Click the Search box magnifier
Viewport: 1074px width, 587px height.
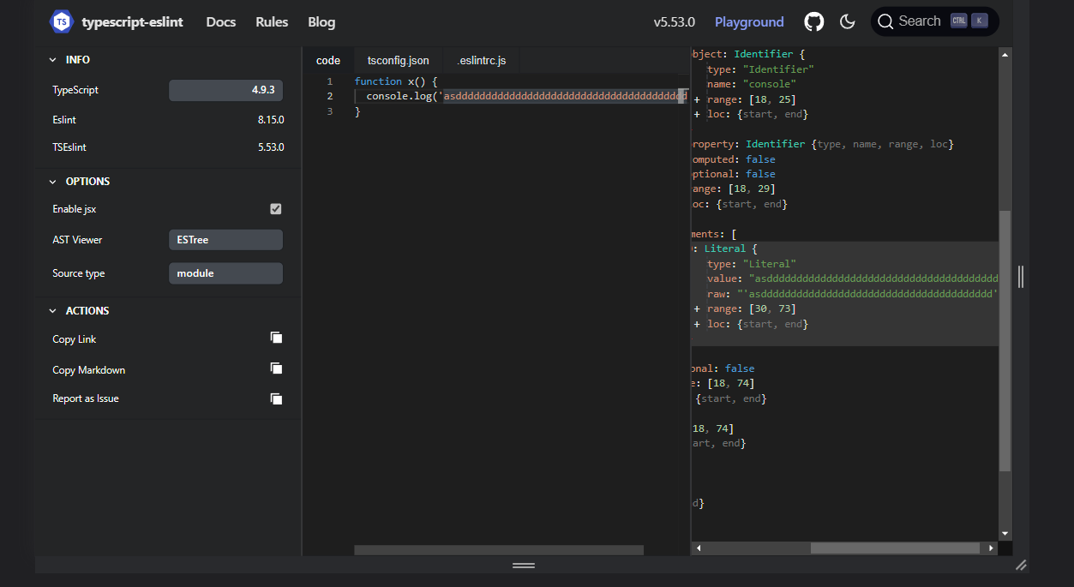(885, 21)
